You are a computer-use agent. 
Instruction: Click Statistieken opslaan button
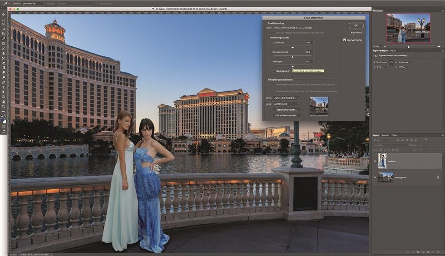click(x=286, y=116)
